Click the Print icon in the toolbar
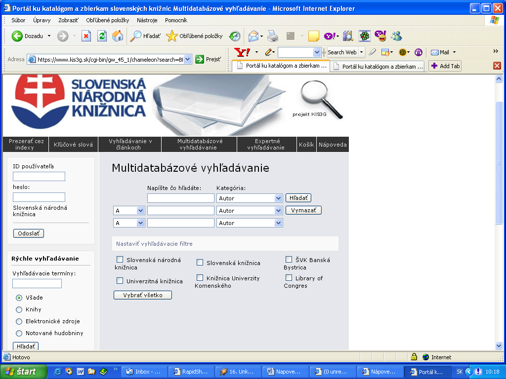 click(273, 36)
